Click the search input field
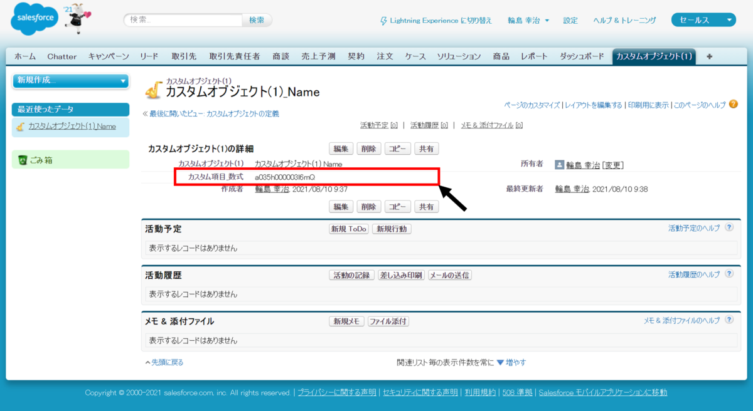The width and height of the screenshot is (753, 411). 183,20
